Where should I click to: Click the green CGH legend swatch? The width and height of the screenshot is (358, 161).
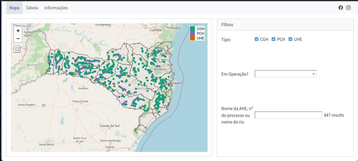coord(192,28)
